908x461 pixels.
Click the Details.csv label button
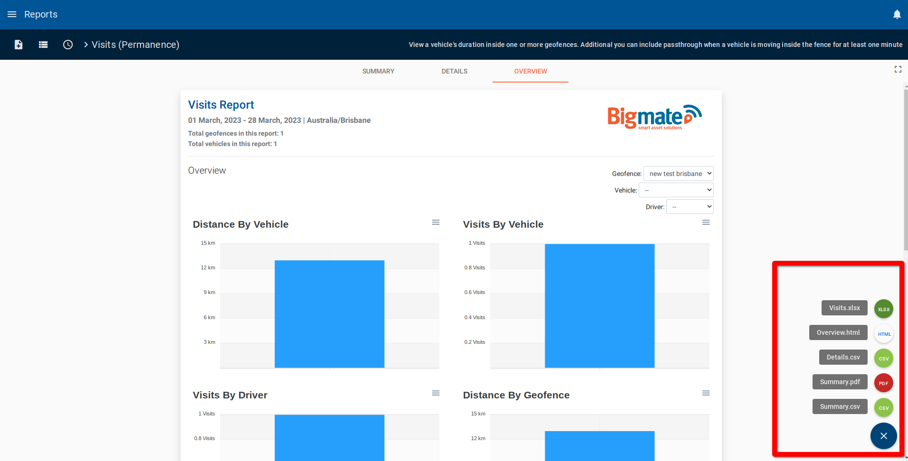(x=843, y=357)
